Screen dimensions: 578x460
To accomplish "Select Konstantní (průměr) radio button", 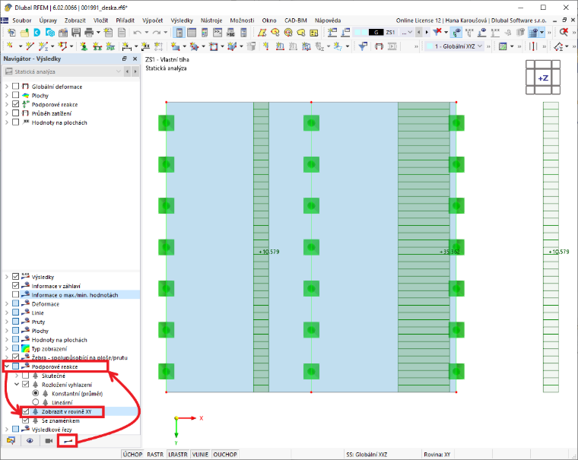I will pos(36,393).
